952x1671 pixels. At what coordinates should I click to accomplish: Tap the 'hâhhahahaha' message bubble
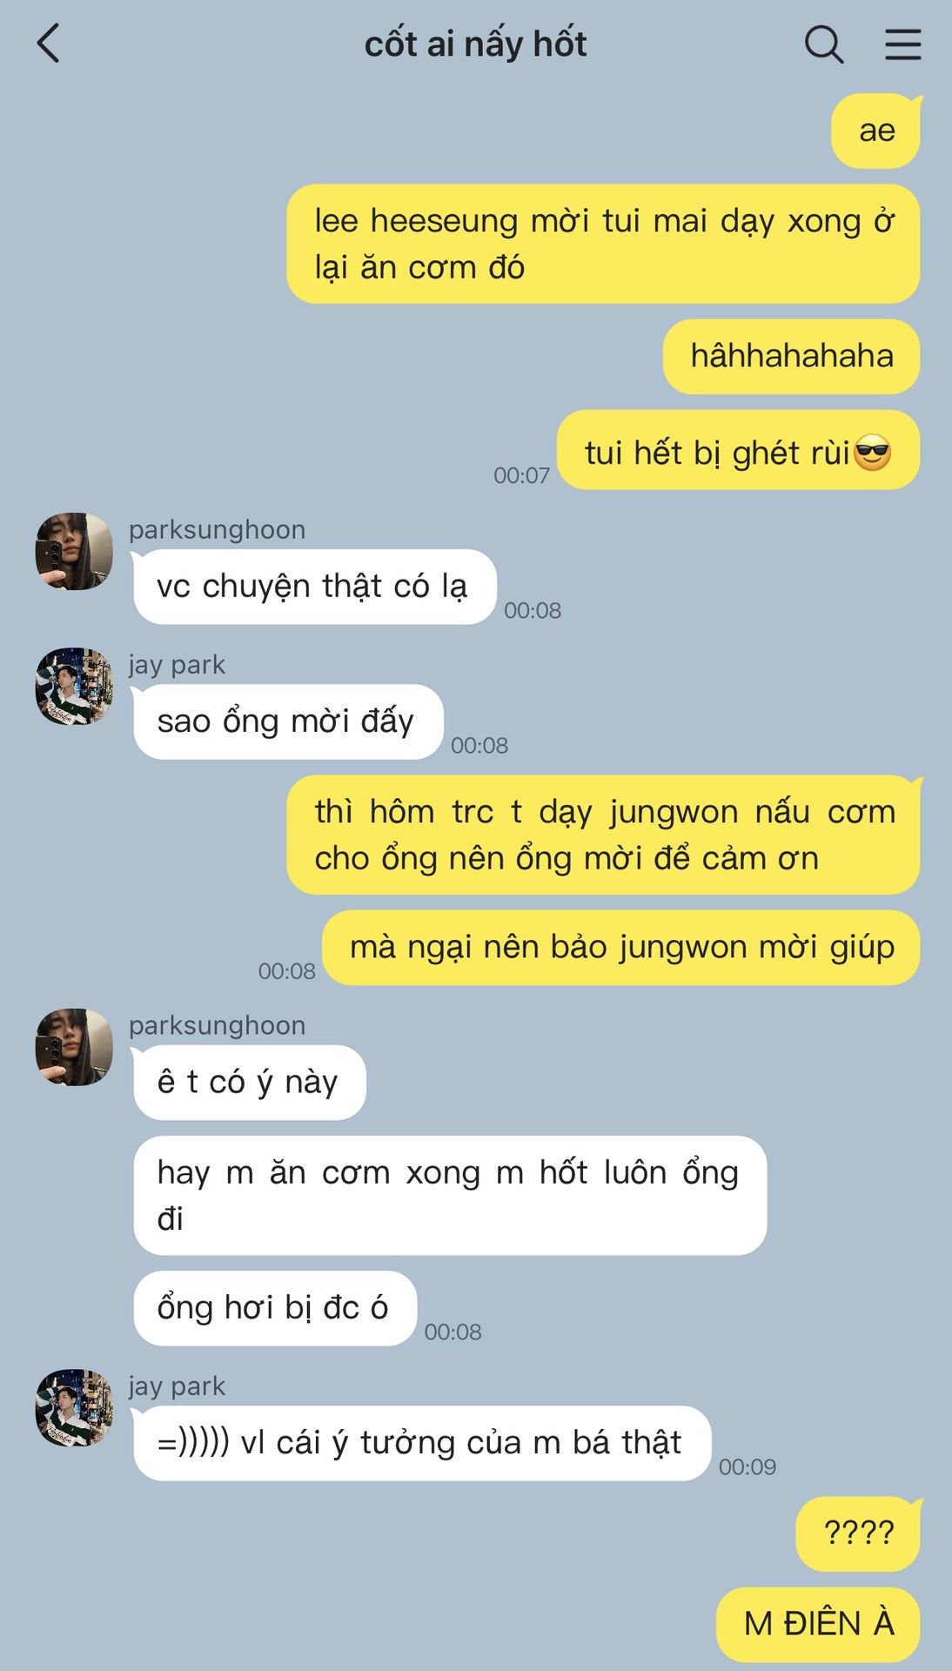(792, 356)
